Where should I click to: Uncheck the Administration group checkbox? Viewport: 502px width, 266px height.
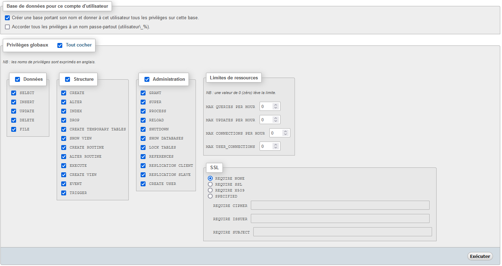click(x=147, y=79)
